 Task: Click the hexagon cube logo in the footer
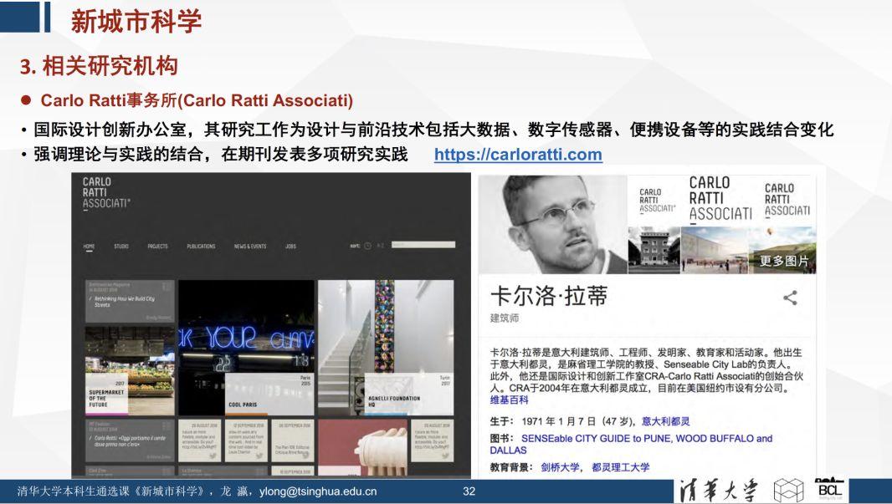788,491
